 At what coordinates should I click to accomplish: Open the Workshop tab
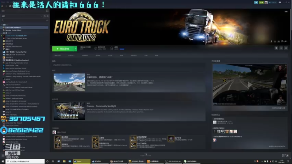tap(134, 55)
